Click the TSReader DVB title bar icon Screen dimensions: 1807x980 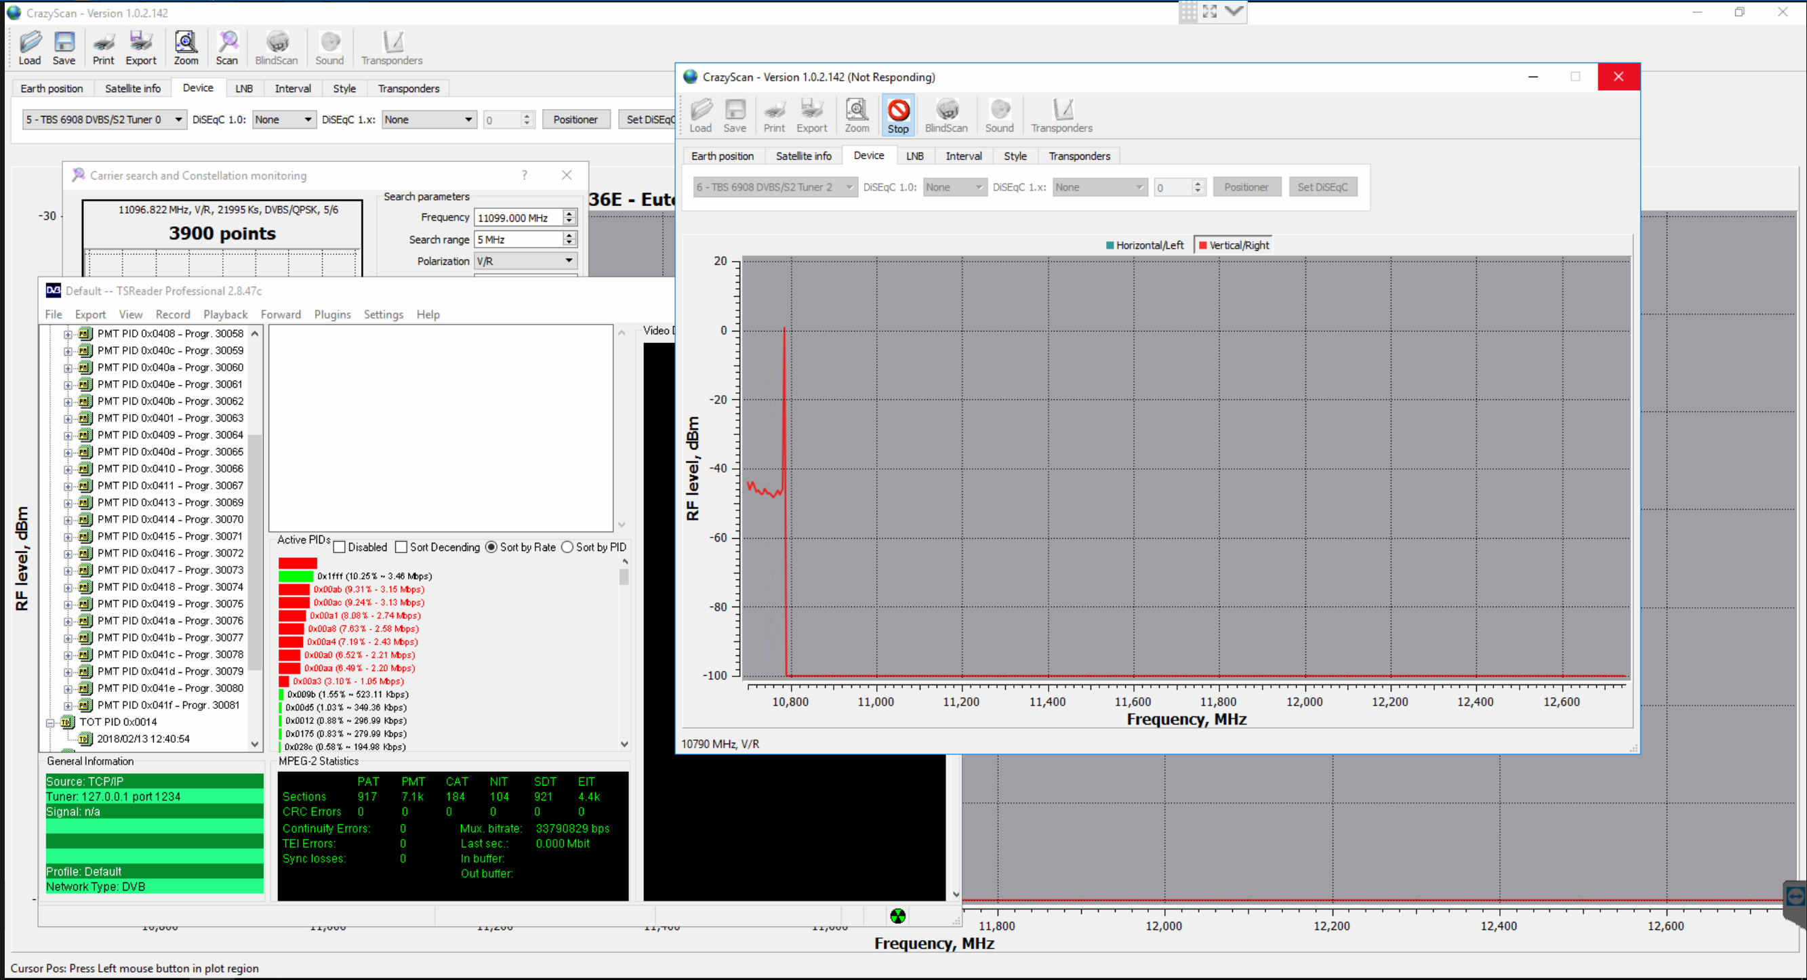[x=54, y=291]
